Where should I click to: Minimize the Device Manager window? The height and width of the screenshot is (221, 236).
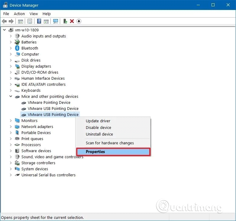point(198,5)
